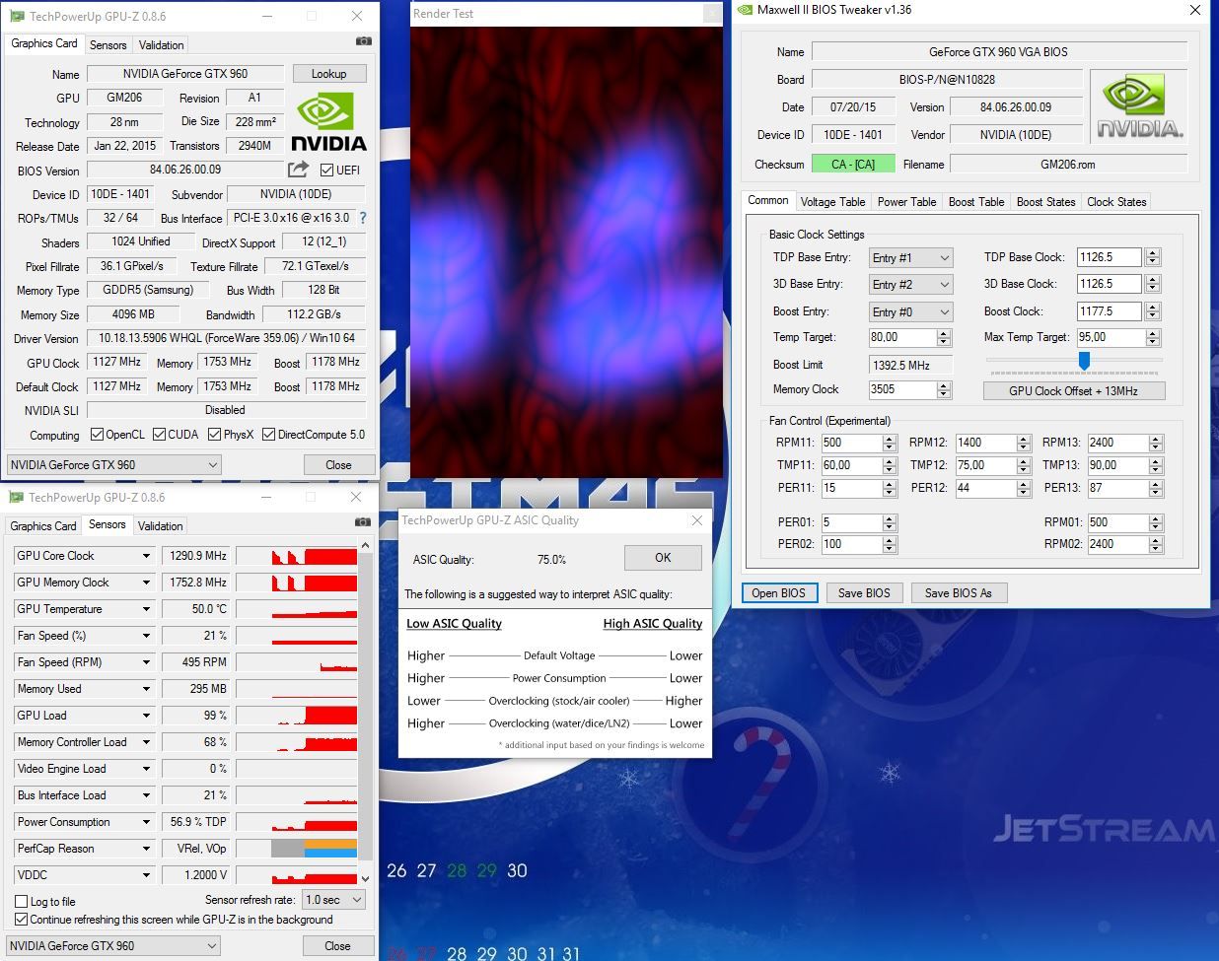The height and width of the screenshot is (961, 1219).
Task: Open the Sensor refresh rate dropdown
Action: 333,899
